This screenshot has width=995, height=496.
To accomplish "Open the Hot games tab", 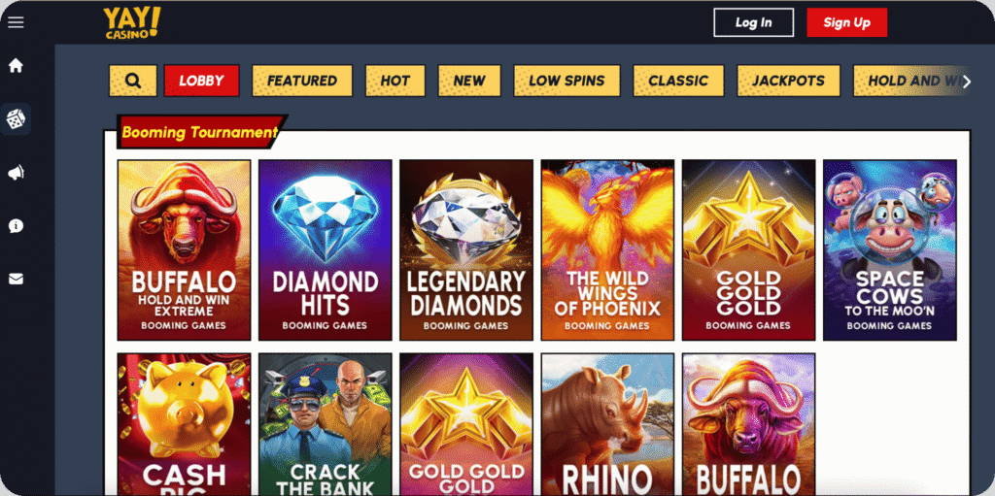I will (395, 81).
